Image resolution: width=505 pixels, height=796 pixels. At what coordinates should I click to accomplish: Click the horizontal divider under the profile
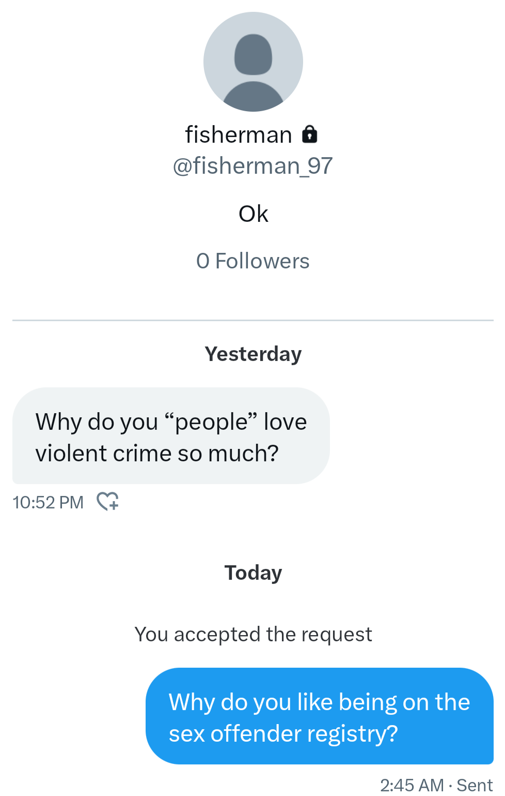253,321
